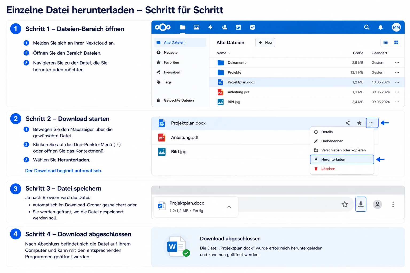Click browser bookmark star icon
410x273 pixels.
click(345, 204)
